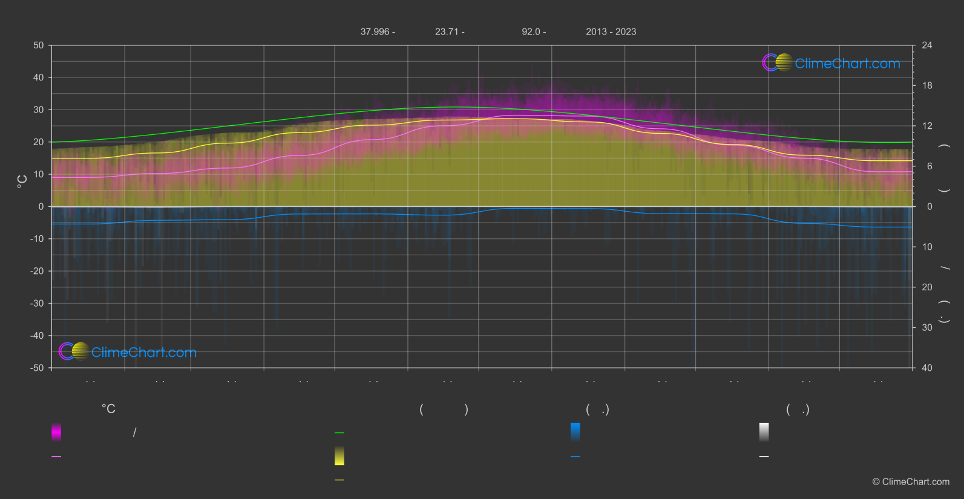This screenshot has height=499, width=964.
Task: Open the ClimeChart.com text link top right
Action: tap(847, 64)
